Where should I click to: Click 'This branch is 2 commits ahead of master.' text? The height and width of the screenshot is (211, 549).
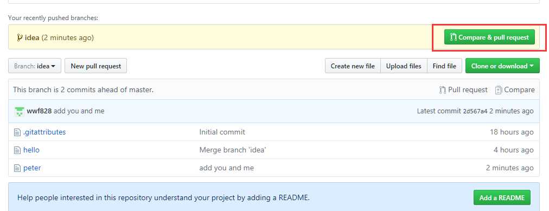tap(84, 89)
